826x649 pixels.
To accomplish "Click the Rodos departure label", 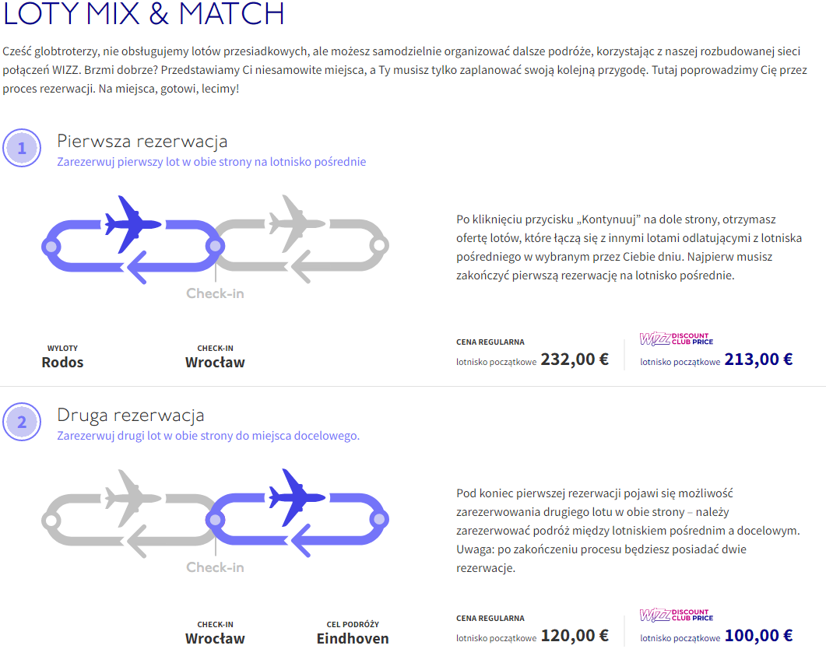I will (63, 363).
